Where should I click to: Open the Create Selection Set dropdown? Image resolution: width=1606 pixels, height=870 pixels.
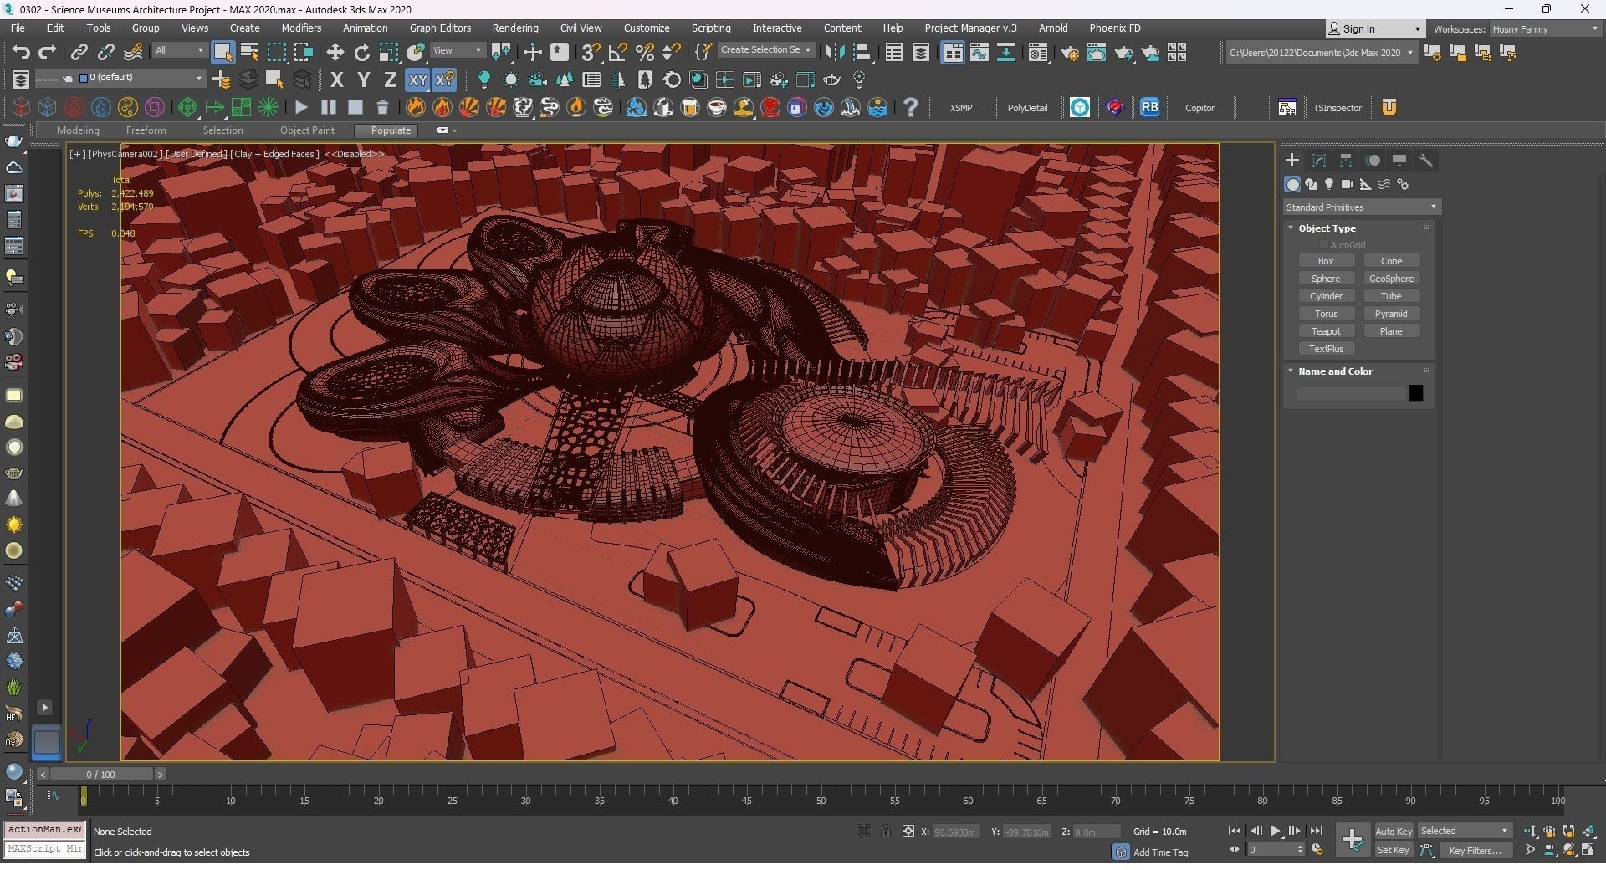click(x=765, y=50)
